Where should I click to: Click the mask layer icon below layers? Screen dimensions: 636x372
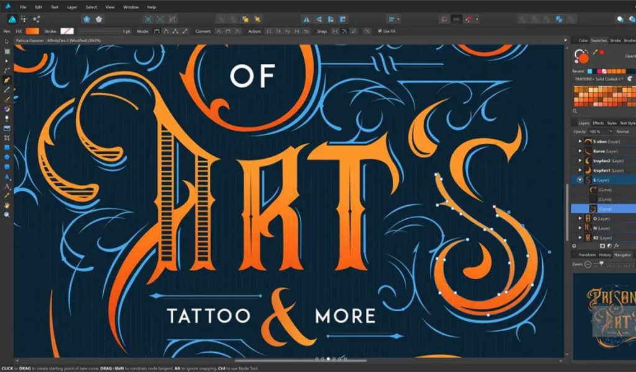602,246
